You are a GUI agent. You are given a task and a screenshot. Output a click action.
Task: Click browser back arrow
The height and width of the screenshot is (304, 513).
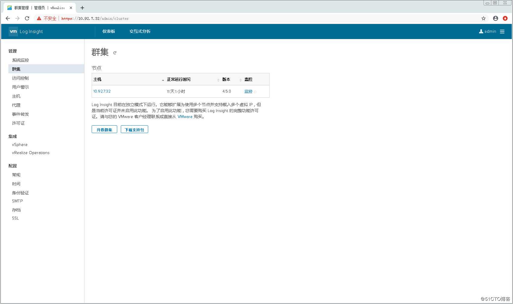click(x=8, y=18)
